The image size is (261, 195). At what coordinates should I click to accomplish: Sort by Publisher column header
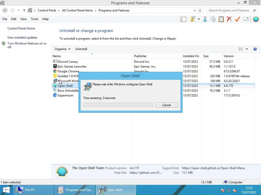[157, 56]
